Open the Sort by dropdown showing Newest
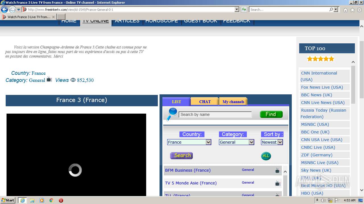The image size is (364, 204). (x=272, y=142)
